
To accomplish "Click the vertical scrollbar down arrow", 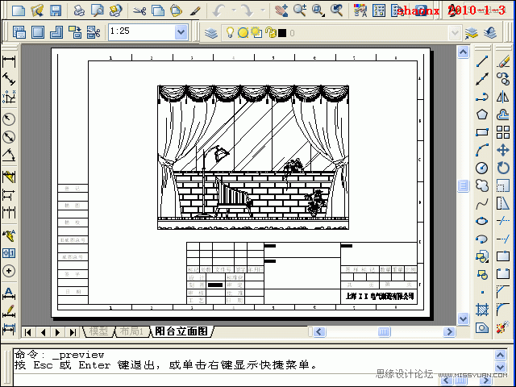I will pyautogui.click(x=464, y=318).
